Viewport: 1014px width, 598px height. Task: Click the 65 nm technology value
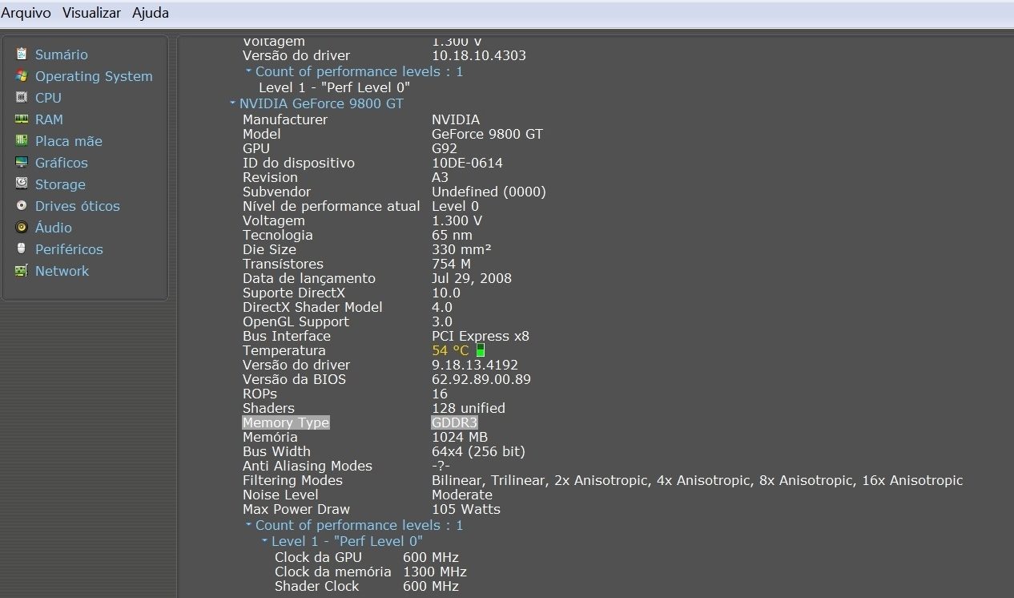tap(452, 235)
